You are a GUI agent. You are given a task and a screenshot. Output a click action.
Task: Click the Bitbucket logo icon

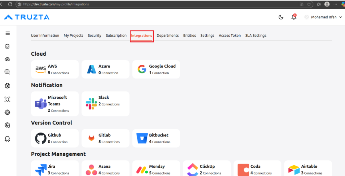(x=142, y=138)
